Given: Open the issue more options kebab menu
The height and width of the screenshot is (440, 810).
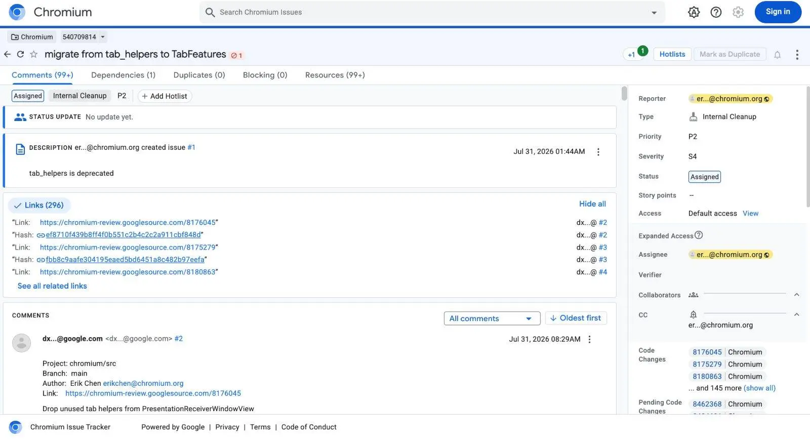Looking at the screenshot, I should pyautogui.click(x=797, y=55).
